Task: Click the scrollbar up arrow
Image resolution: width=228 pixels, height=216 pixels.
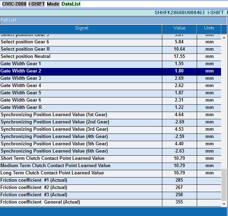Action: coord(224,38)
